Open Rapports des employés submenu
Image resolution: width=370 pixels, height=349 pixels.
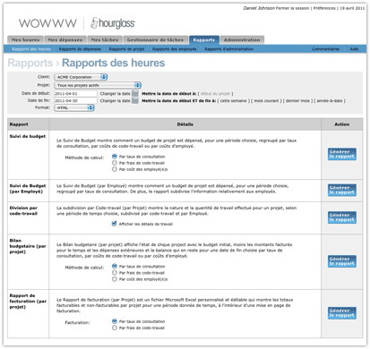[175, 49]
